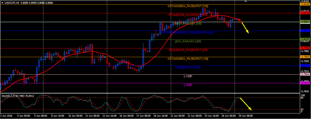
Task: Select ВРАЩЕНИЕ_РАЗВОРОТ [6/8] level label
Action: tap(188, 15)
